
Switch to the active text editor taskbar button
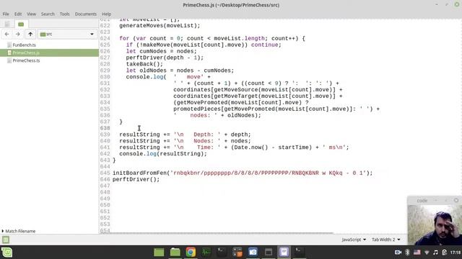click(x=284, y=253)
